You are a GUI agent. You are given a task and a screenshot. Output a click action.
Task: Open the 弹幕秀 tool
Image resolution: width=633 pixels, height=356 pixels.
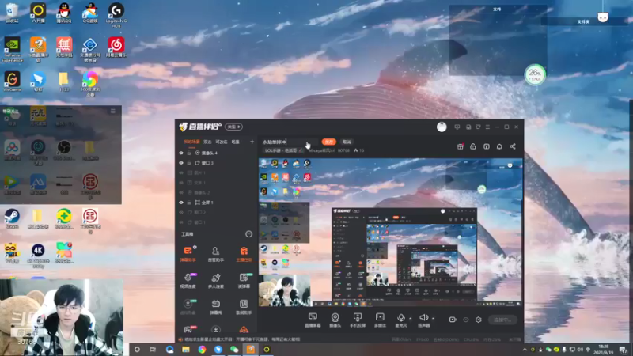(x=215, y=307)
